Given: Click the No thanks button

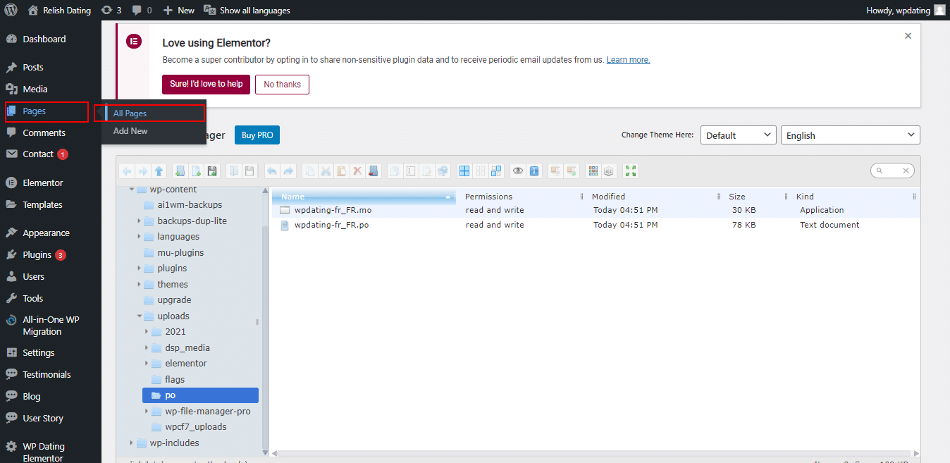Looking at the screenshot, I should point(282,85).
